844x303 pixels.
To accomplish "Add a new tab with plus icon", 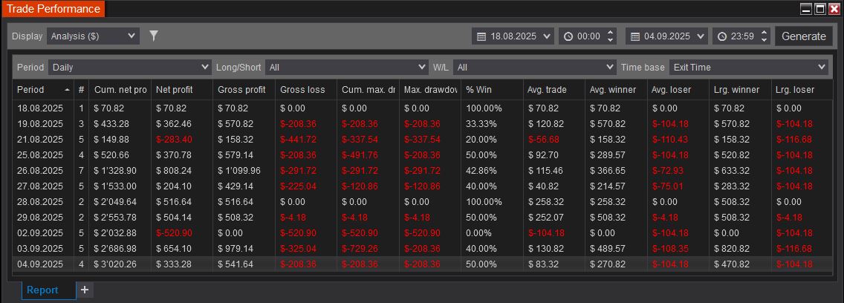I will coord(85,290).
